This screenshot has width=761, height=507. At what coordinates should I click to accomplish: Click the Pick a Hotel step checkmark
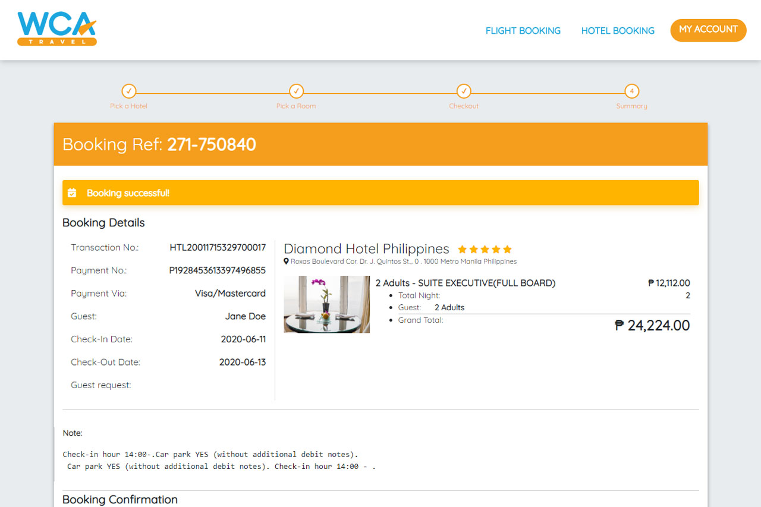[x=129, y=92]
